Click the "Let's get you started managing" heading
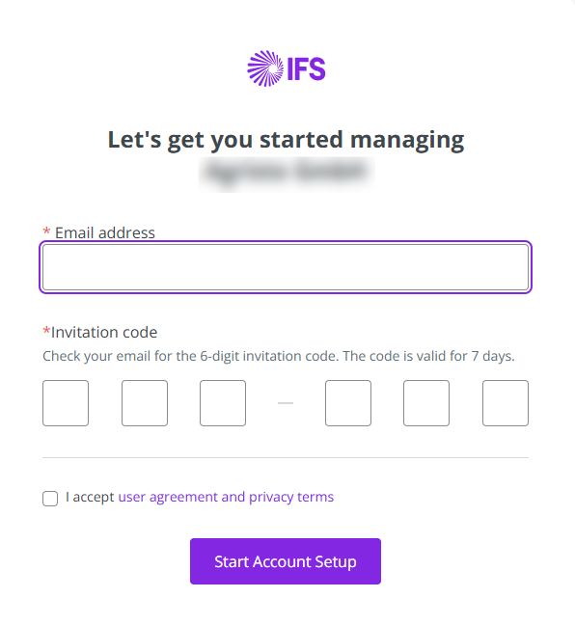This screenshot has width=575, height=625. coord(286,140)
